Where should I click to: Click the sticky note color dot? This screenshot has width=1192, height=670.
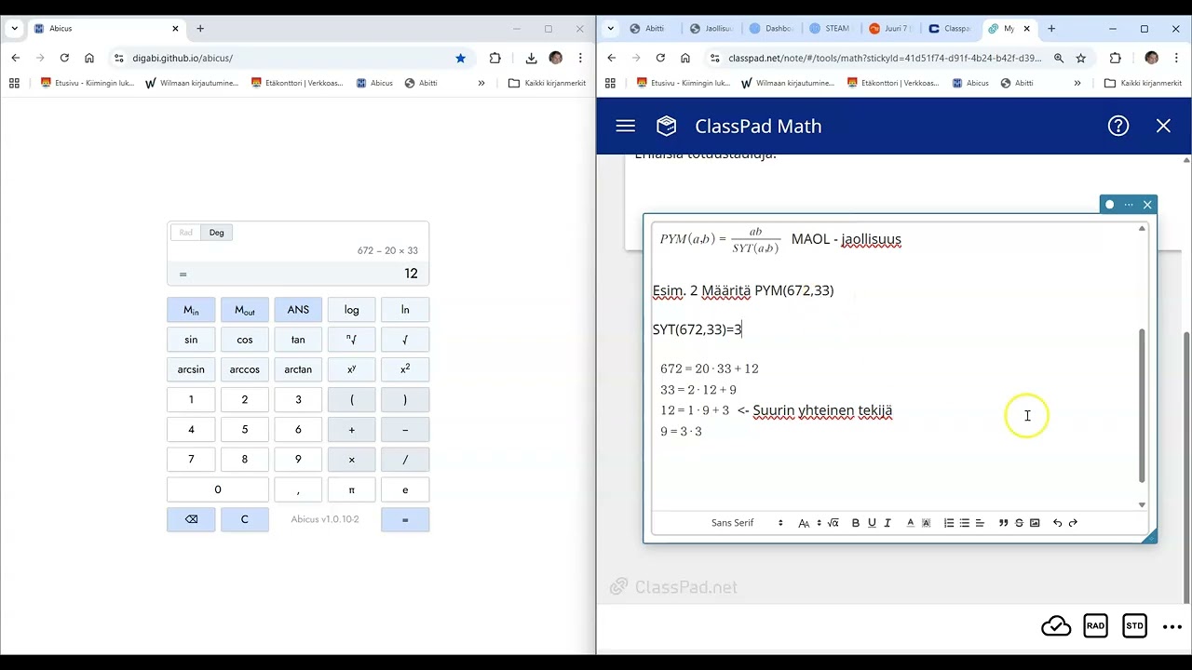(x=1109, y=205)
